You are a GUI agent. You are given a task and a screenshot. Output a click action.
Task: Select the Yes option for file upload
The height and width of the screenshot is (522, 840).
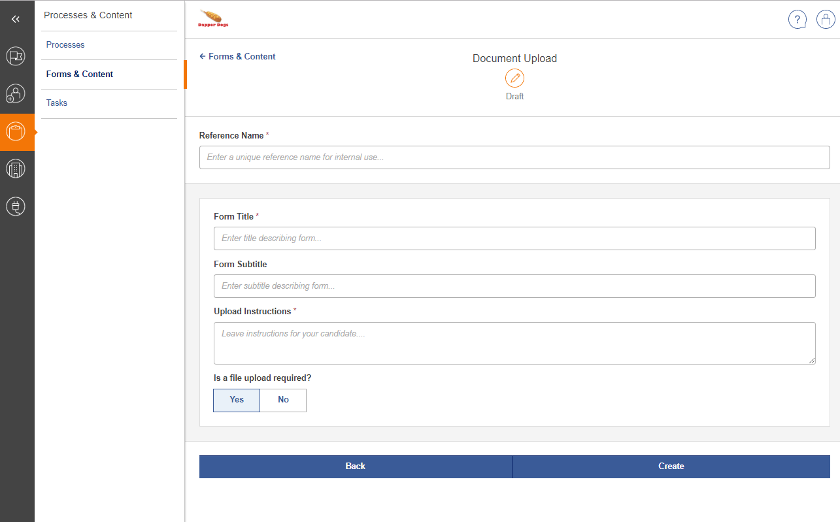click(x=236, y=400)
